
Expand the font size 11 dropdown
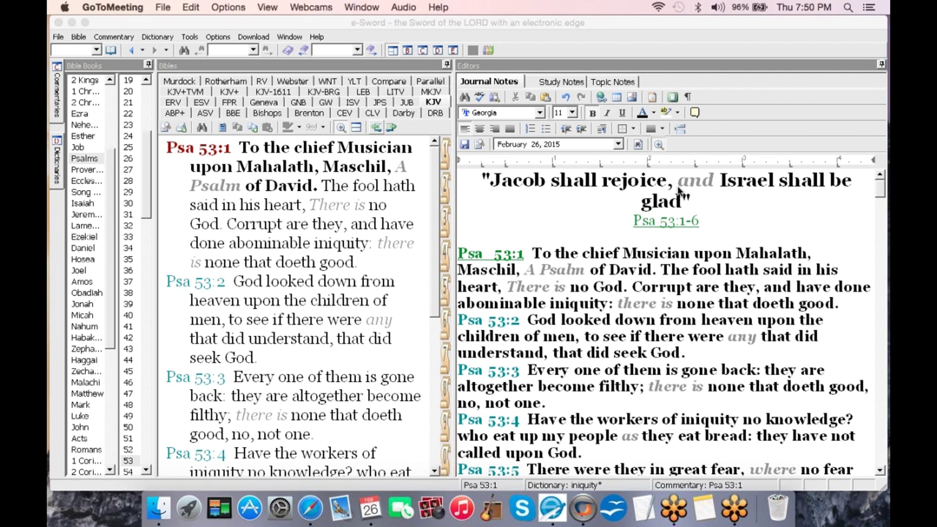(572, 113)
